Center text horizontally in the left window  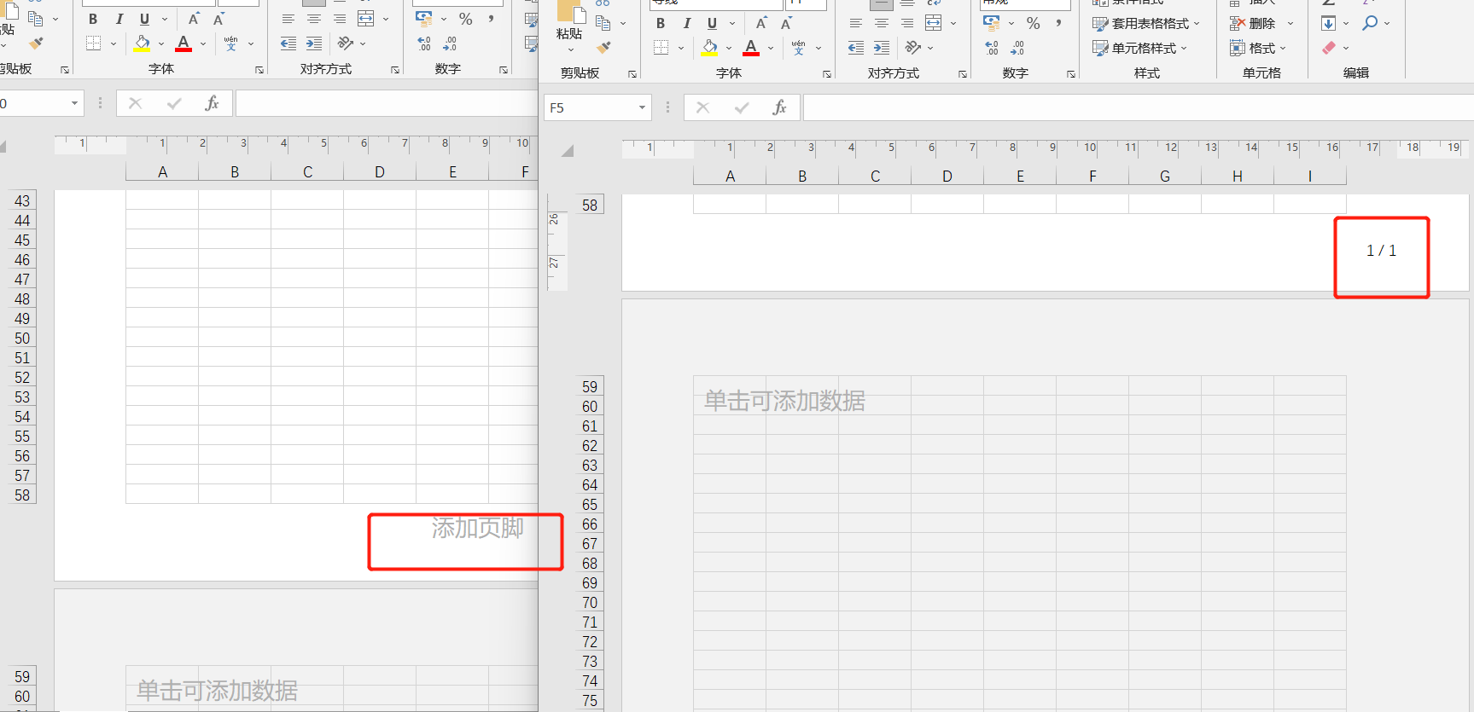313,20
